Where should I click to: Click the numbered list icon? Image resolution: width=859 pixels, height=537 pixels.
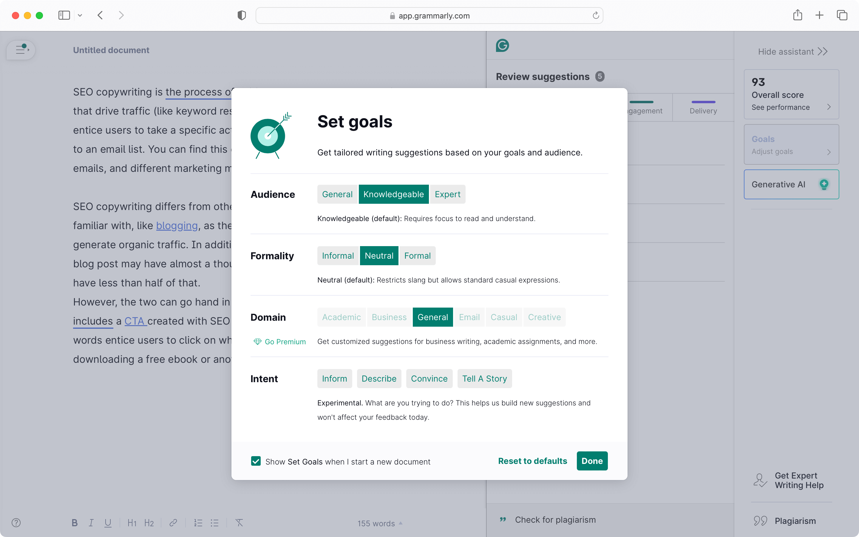tap(198, 523)
